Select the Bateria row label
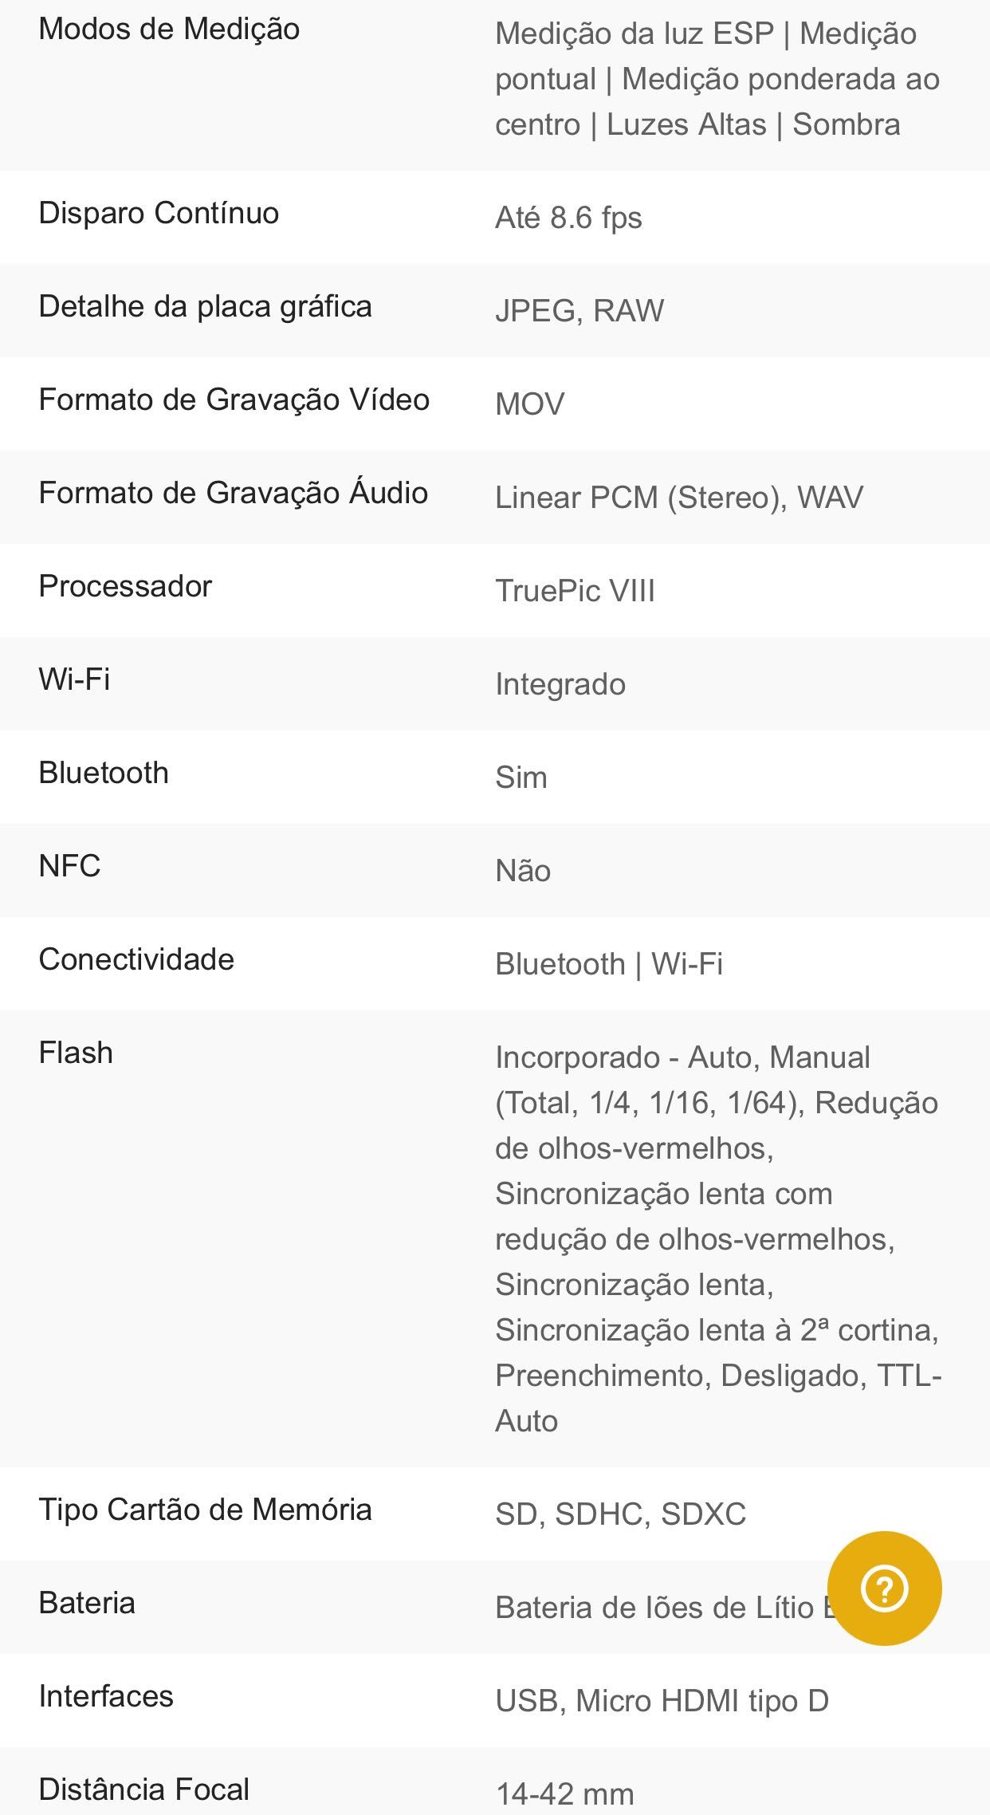This screenshot has height=1815, width=990. [x=87, y=1603]
